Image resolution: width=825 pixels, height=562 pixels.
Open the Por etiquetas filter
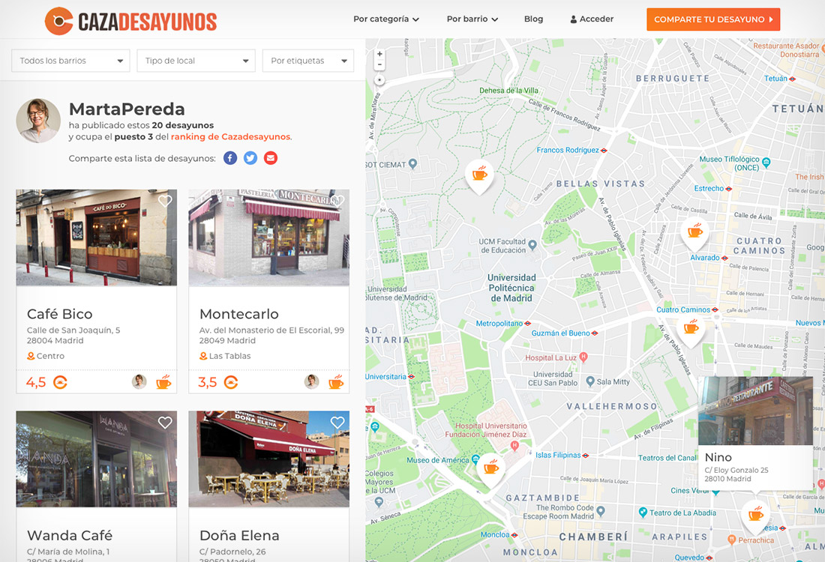[307, 61]
